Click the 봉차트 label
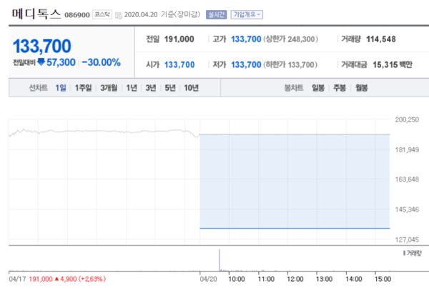This screenshot has width=429, height=291. click(294, 88)
